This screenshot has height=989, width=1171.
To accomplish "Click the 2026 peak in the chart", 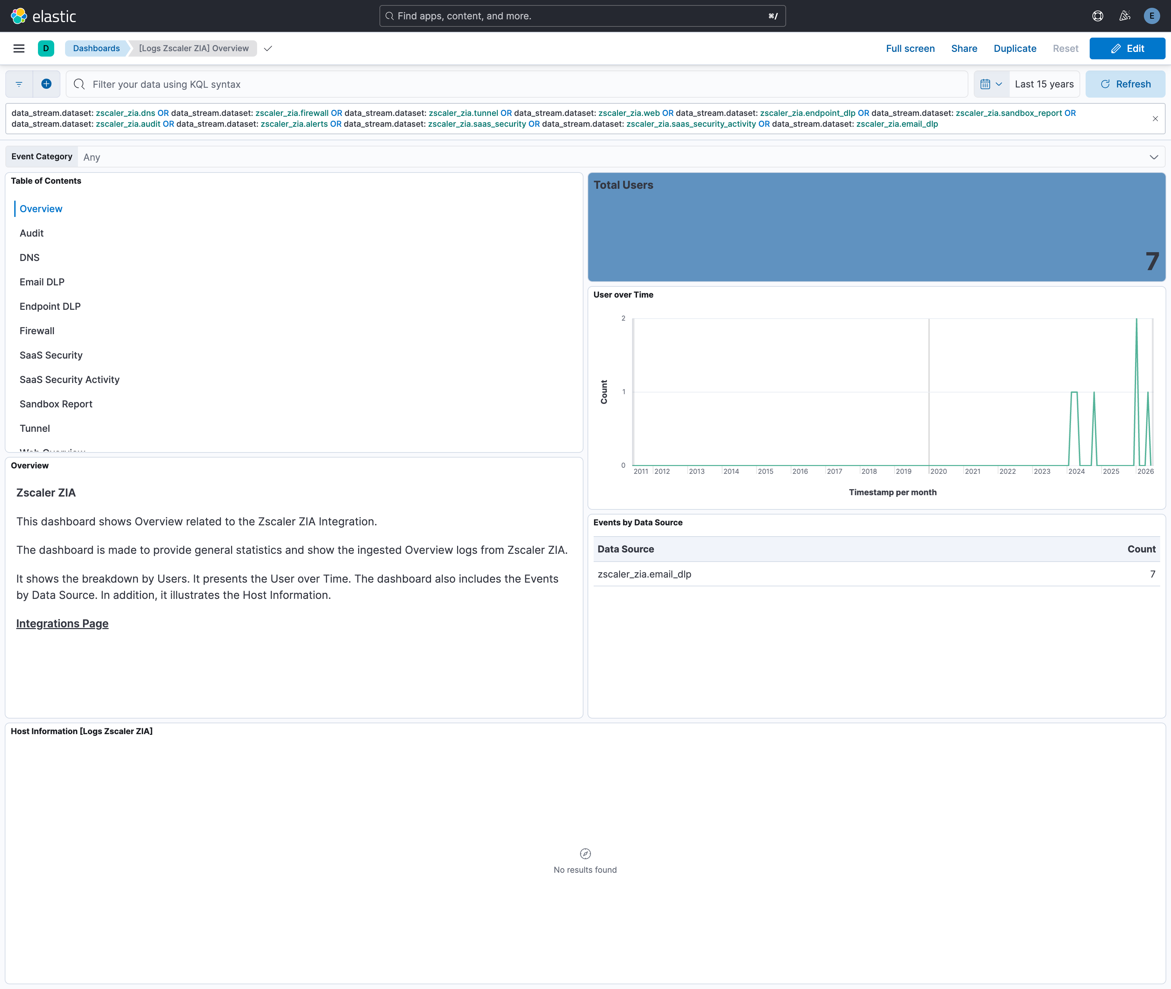I will coord(1136,320).
